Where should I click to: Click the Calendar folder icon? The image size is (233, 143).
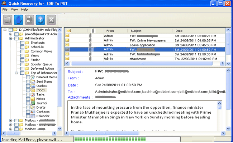33,116
